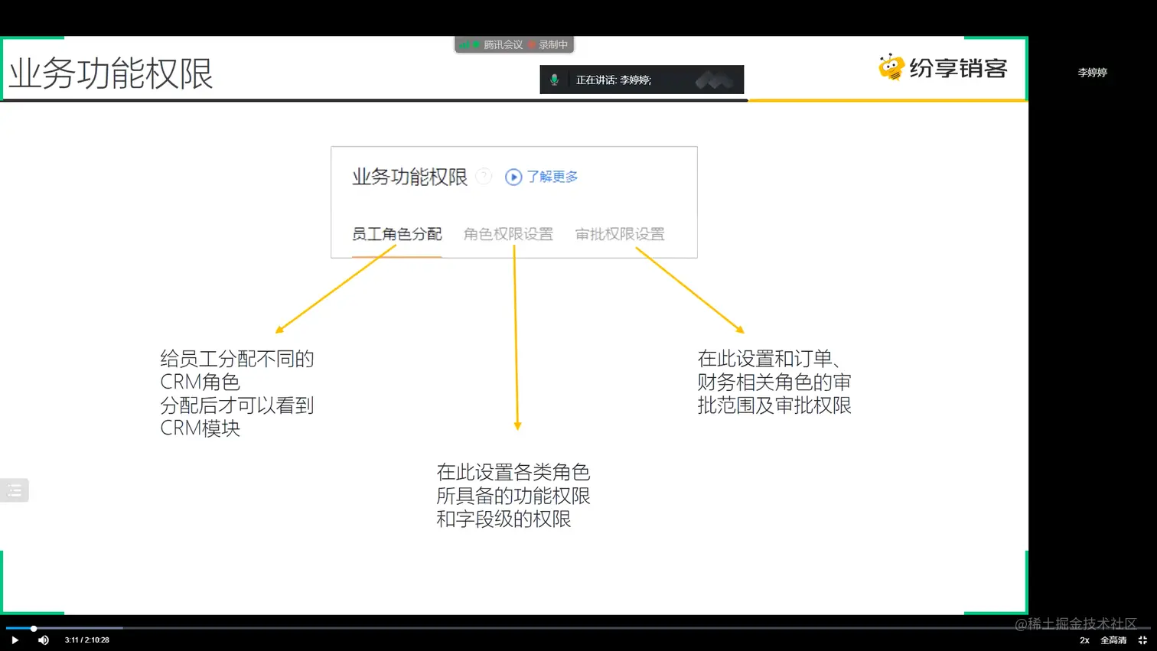Click the 录制中 recording status text

[553, 45]
